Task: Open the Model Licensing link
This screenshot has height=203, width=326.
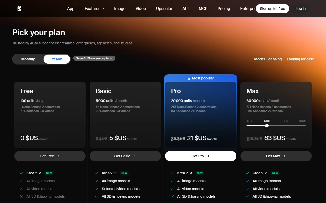Action: [x=268, y=59]
